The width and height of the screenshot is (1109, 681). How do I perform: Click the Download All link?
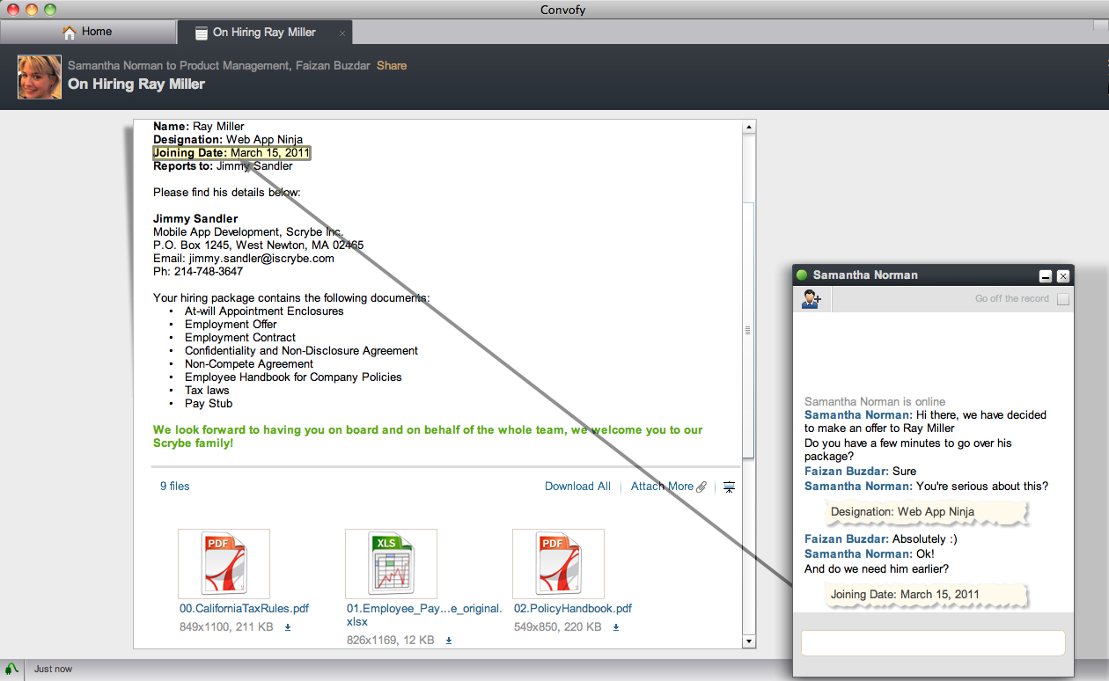pos(577,487)
